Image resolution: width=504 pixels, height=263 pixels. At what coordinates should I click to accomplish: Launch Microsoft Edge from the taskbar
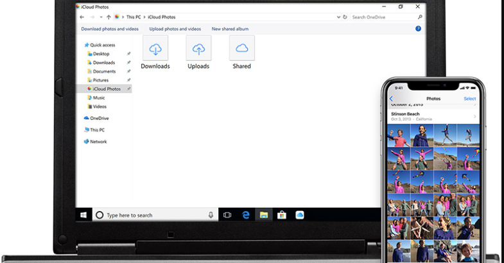[x=246, y=215]
